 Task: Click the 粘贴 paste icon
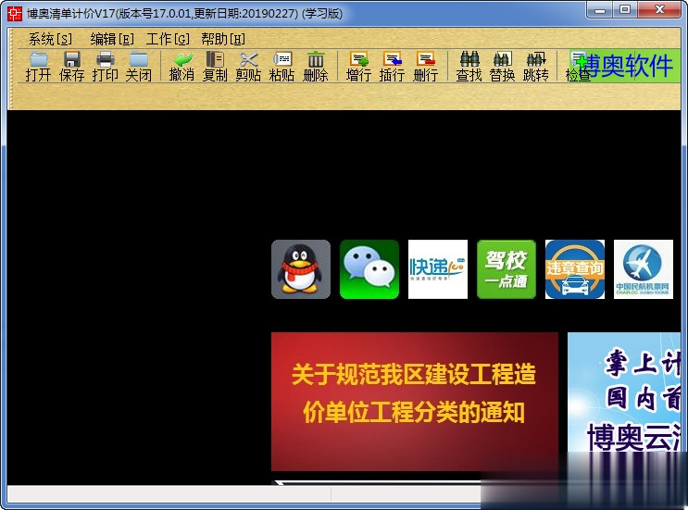pyautogui.click(x=281, y=67)
